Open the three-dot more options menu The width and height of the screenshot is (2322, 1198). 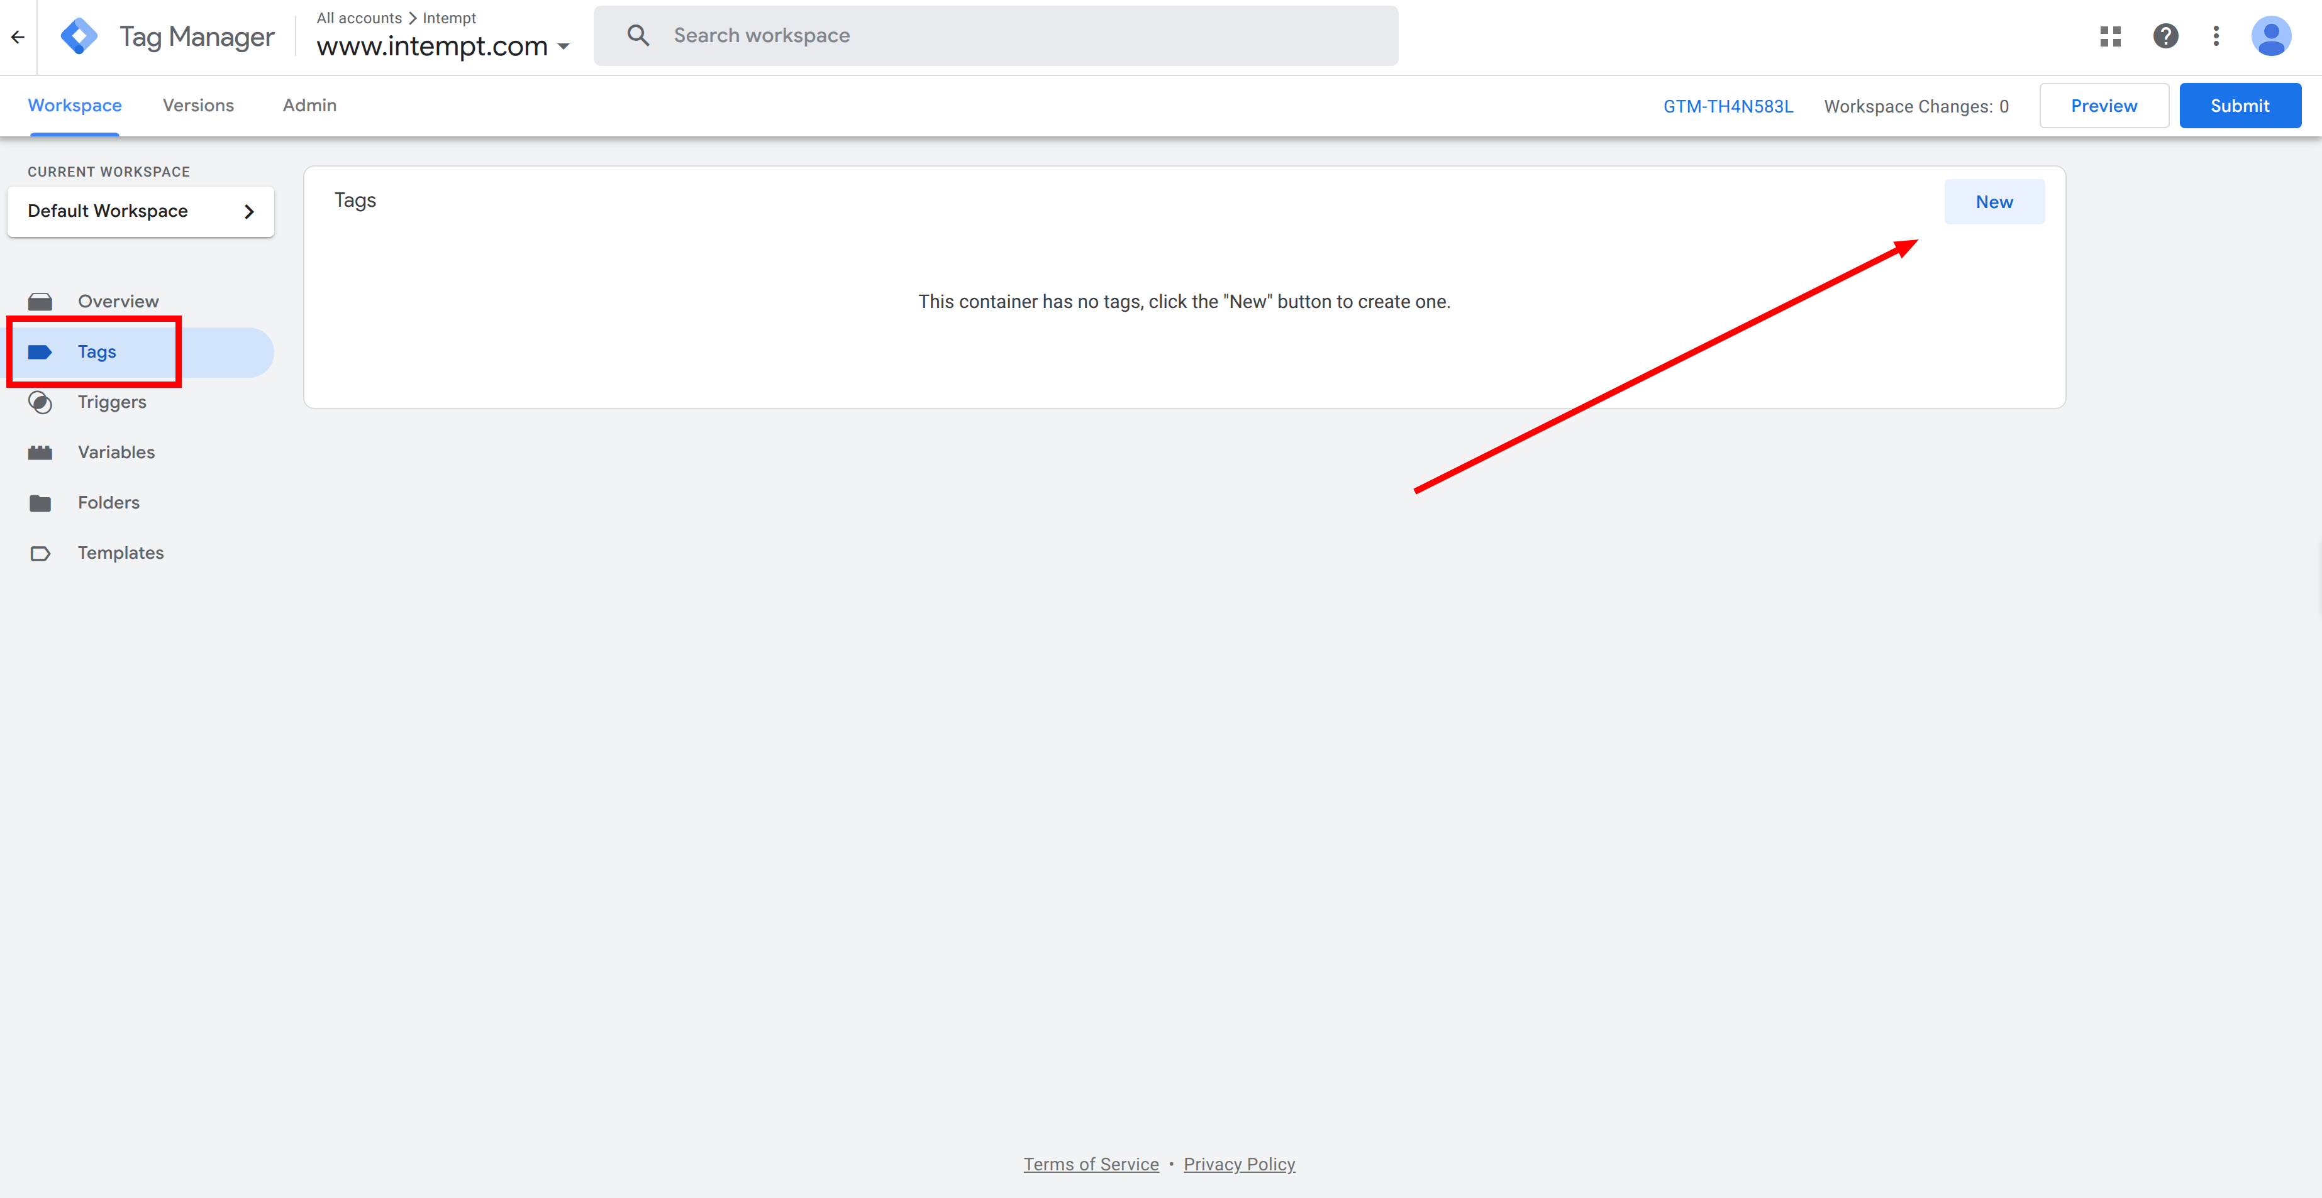coord(2216,36)
